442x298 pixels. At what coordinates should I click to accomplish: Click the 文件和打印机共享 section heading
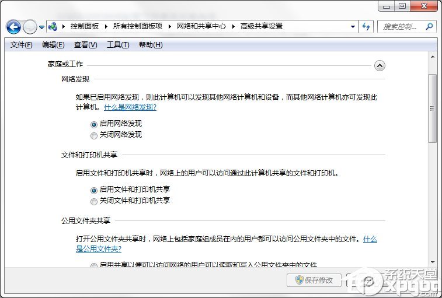[89, 155]
